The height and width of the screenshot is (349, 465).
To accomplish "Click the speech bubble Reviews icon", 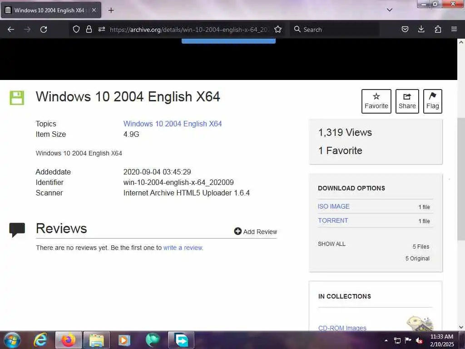I will [17, 229].
